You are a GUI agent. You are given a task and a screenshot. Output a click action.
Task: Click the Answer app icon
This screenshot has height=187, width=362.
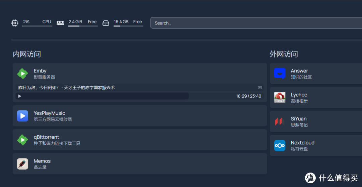click(x=280, y=74)
